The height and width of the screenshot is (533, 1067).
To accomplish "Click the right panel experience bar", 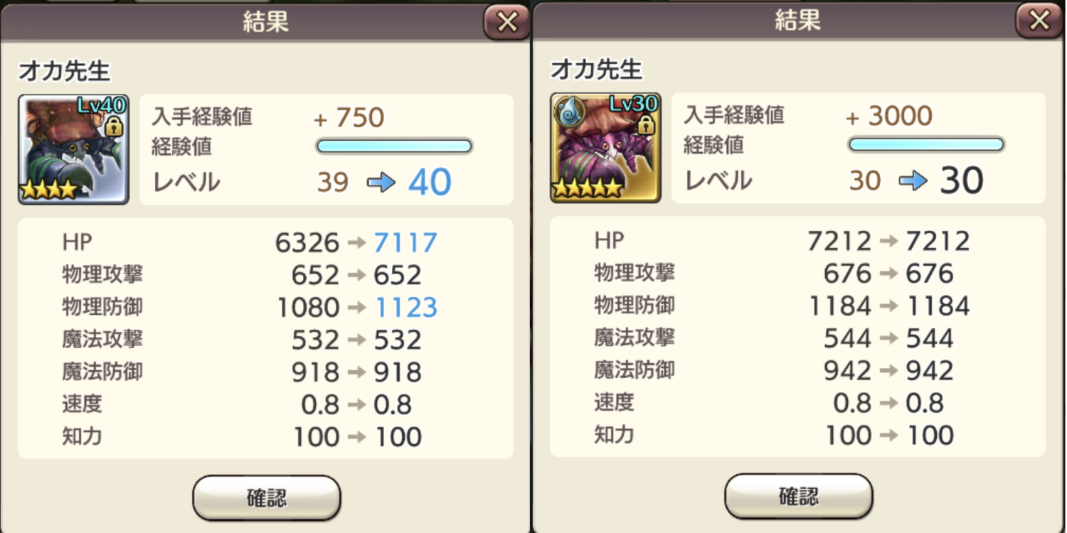I will tap(926, 145).
